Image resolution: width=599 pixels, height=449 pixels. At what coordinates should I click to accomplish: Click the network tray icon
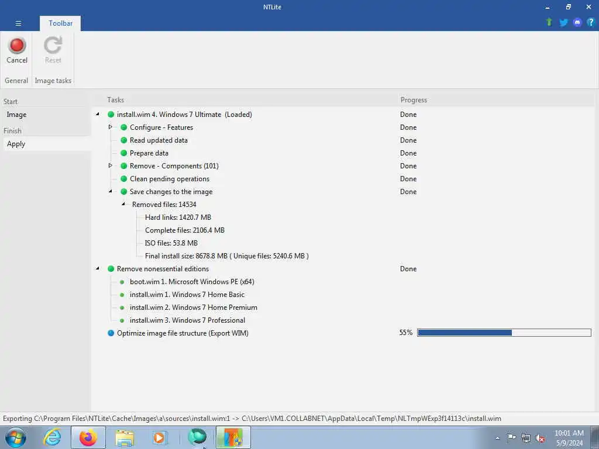click(526, 438)
